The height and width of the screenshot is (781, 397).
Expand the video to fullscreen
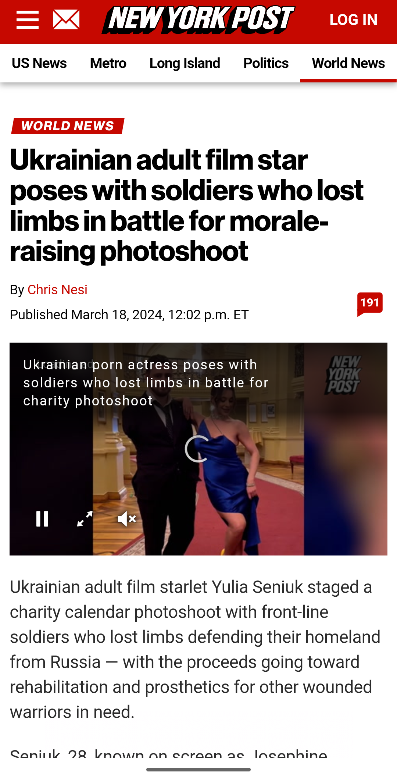[85, 519]
